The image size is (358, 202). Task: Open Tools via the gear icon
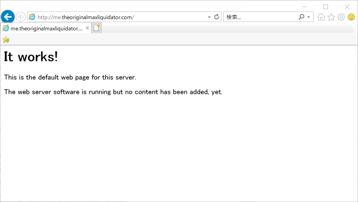[x=341, y=17]
